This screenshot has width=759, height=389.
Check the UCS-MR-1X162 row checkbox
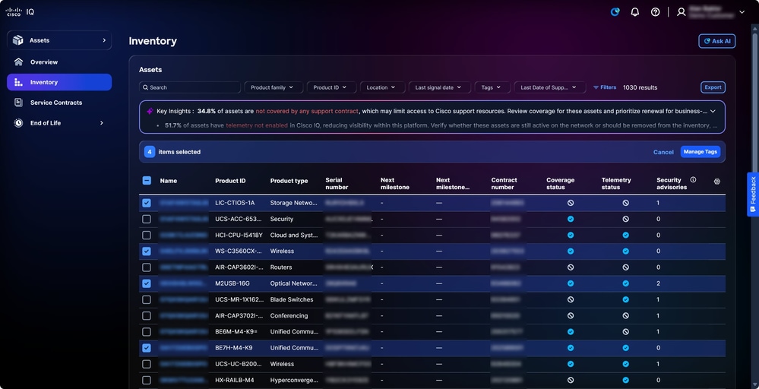(147, 299)
